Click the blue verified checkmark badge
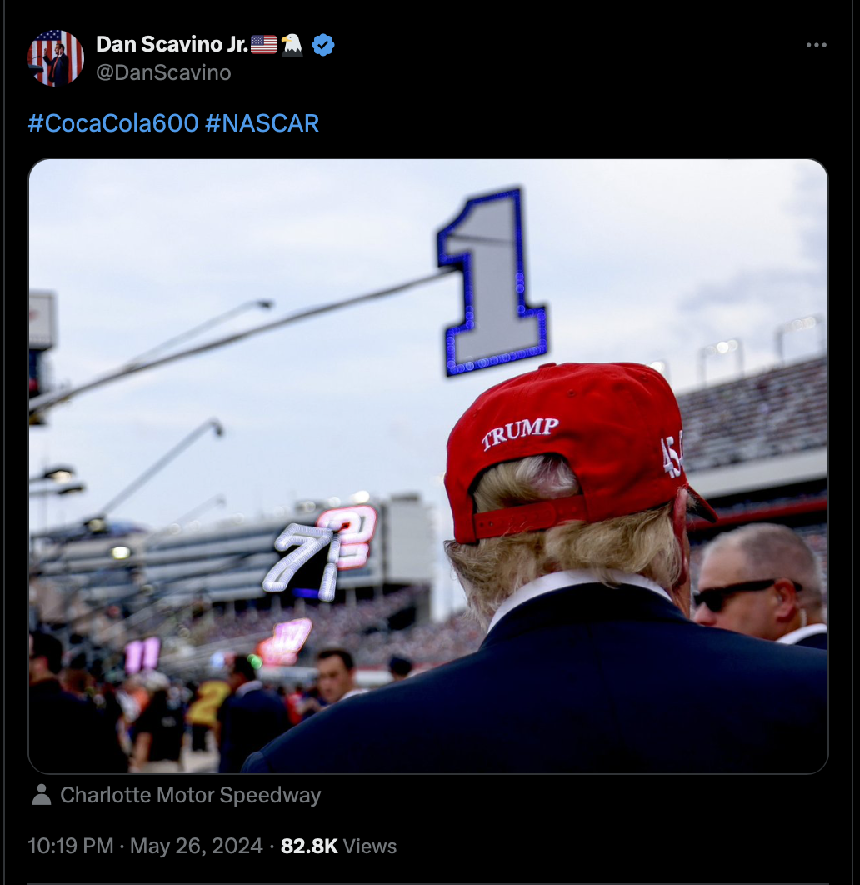The width and height of the screenshot is (860, 885). pyautogui.click(x=323, y=45)
